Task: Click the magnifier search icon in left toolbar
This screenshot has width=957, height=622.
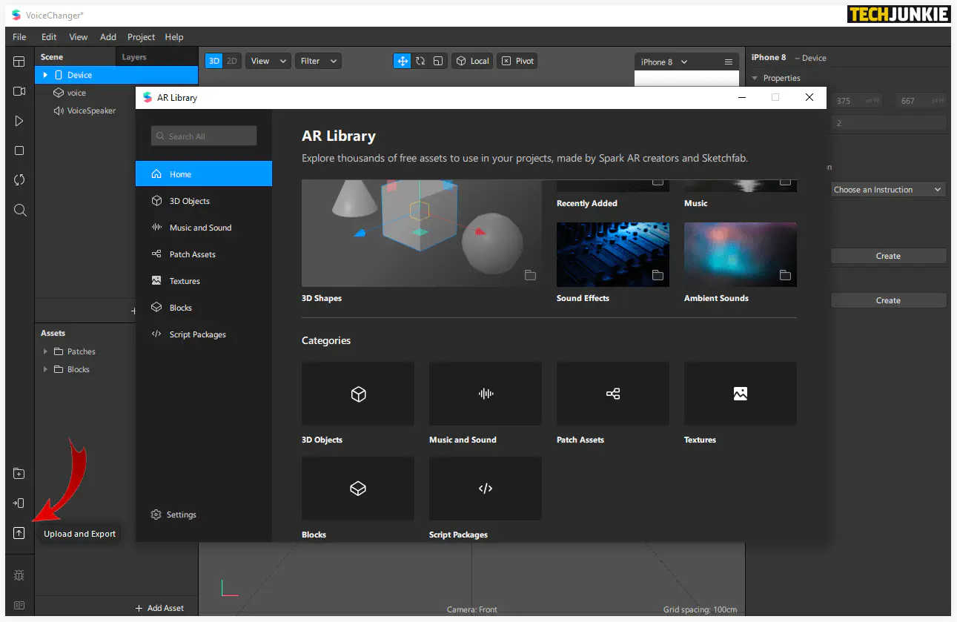Action: [20, 211]
